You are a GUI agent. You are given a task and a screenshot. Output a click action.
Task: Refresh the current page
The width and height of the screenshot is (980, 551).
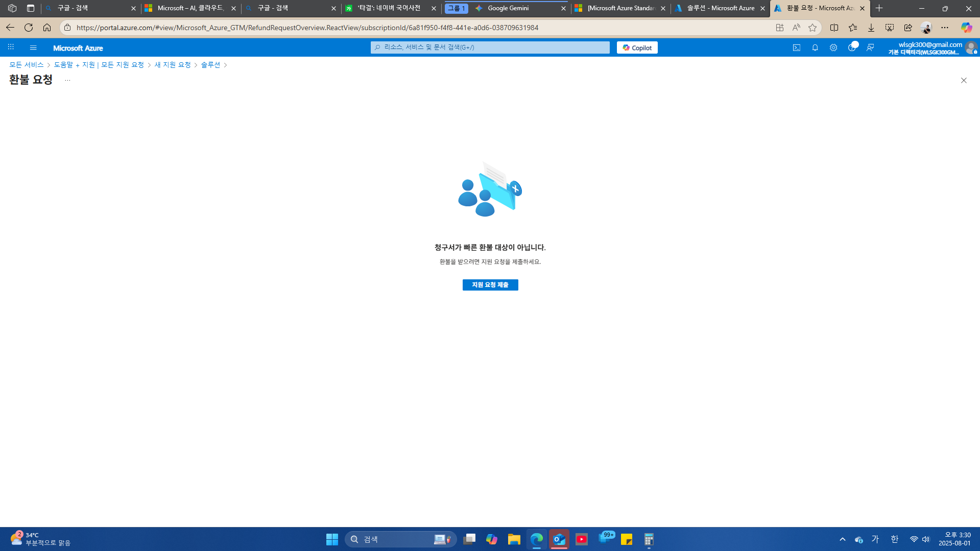(29, 28)
